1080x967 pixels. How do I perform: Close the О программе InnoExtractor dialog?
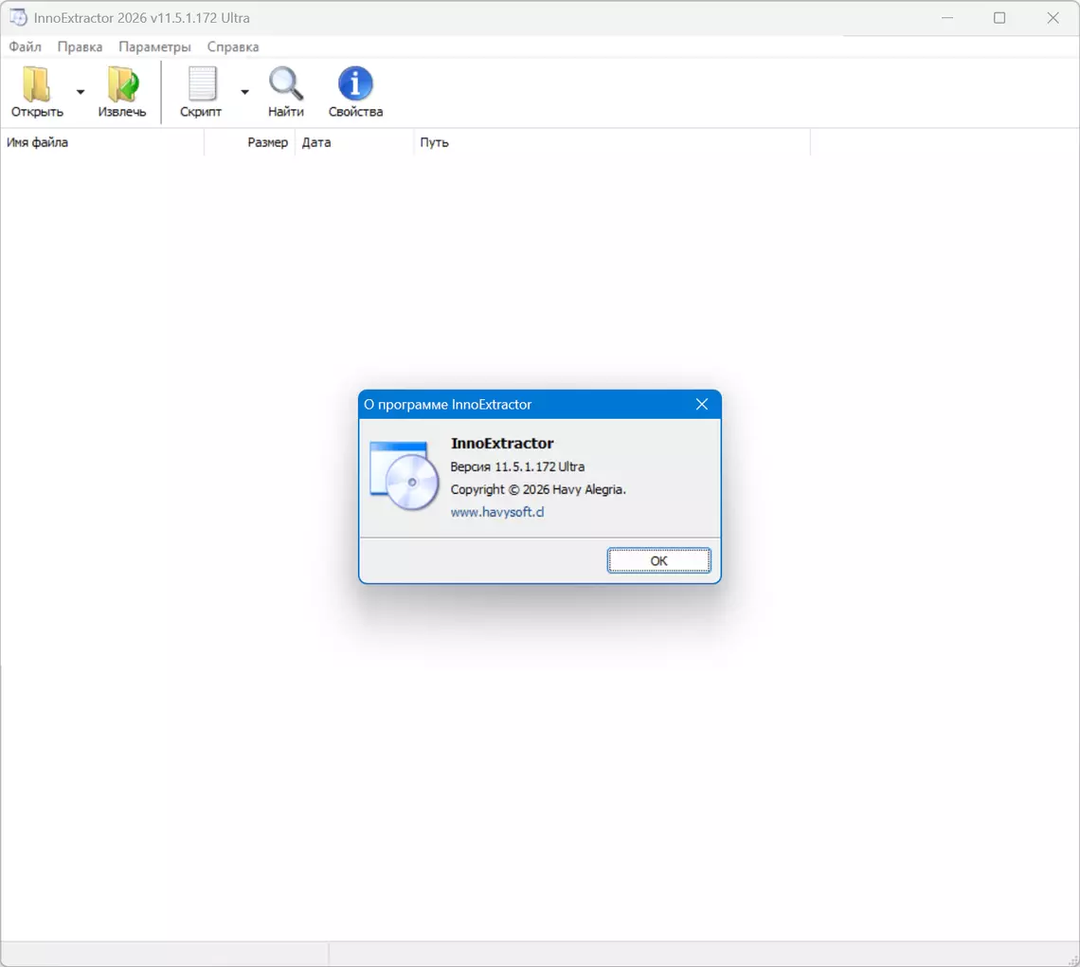point(702,404)
